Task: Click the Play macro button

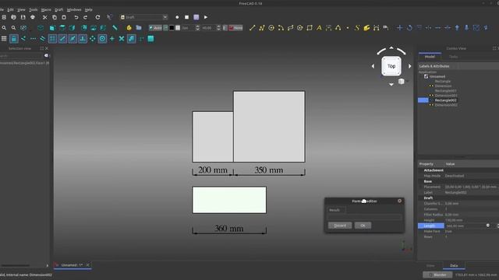Action: [206, 17]
